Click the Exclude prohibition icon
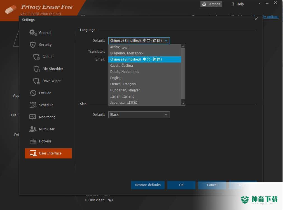This screenshot has width=283, height=210. click(x=33, y=93)
